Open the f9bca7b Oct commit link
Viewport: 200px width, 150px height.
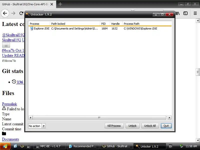point(13,50)
